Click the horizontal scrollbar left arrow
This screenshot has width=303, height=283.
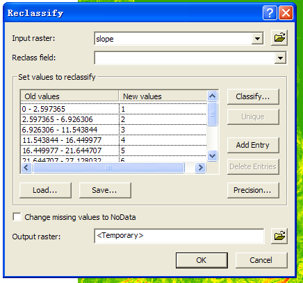click(26, 167)
